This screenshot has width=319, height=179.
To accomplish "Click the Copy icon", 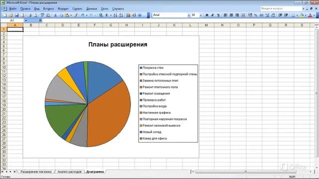I will pos(61,15).
